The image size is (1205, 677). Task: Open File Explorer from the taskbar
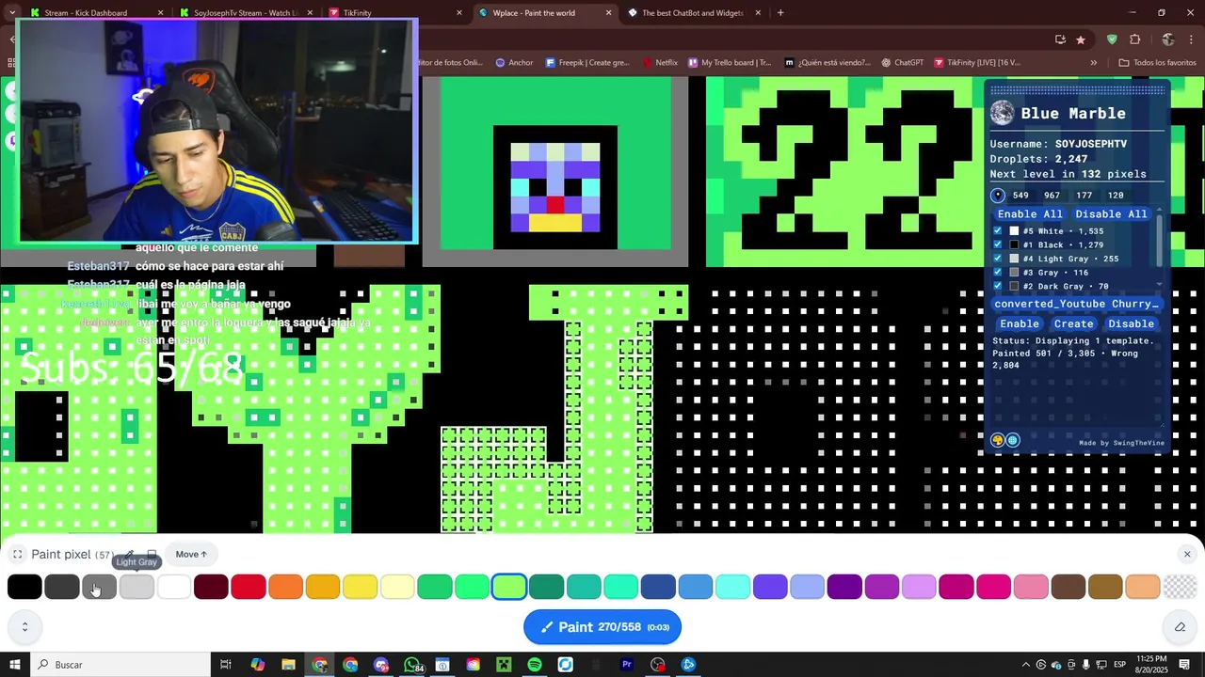tap(288, 665)
